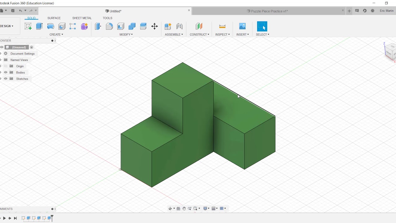The width and height of the screenshot is (396, 223).
Task: Add a new design tab with plus
Action: (x=349, y=11)
